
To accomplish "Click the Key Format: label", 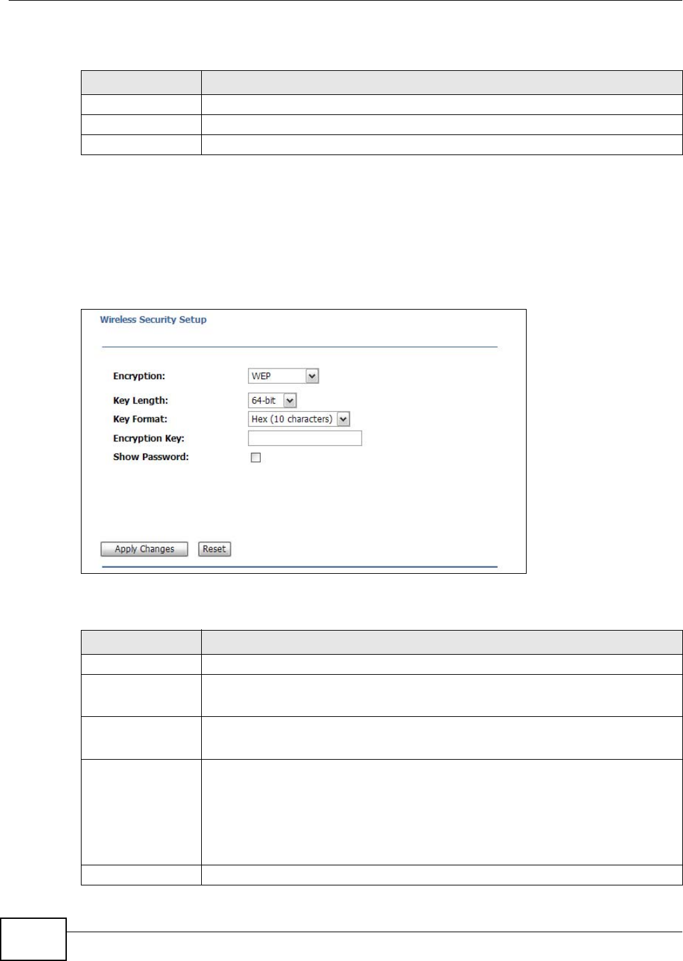I will pos(140,419).
